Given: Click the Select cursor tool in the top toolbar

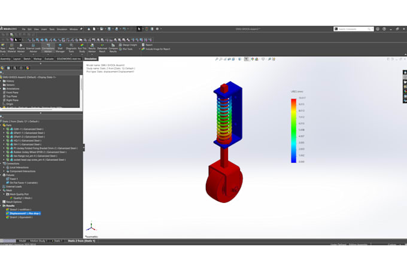Looking at the screenshot, I should pyautogui.click(x=139, y=29).
